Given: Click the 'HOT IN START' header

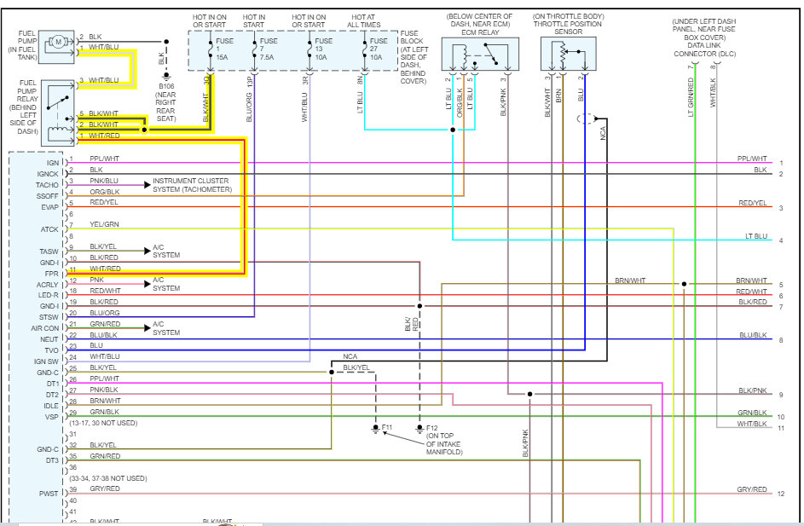Looking at the screenshot, I should tap(254, 21).
